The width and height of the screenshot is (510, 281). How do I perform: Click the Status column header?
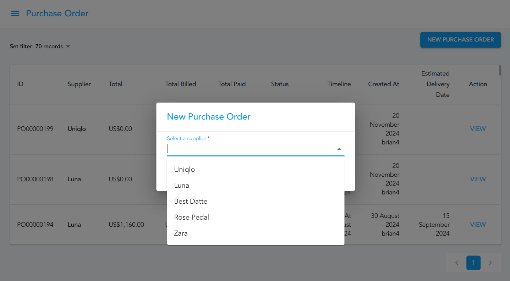point(280,84)
